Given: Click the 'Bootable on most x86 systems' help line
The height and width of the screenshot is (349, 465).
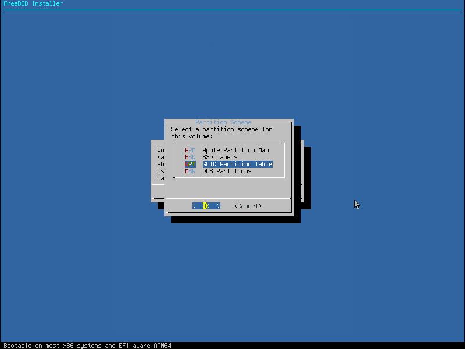Looking at the screenshot, I should 88,346.
